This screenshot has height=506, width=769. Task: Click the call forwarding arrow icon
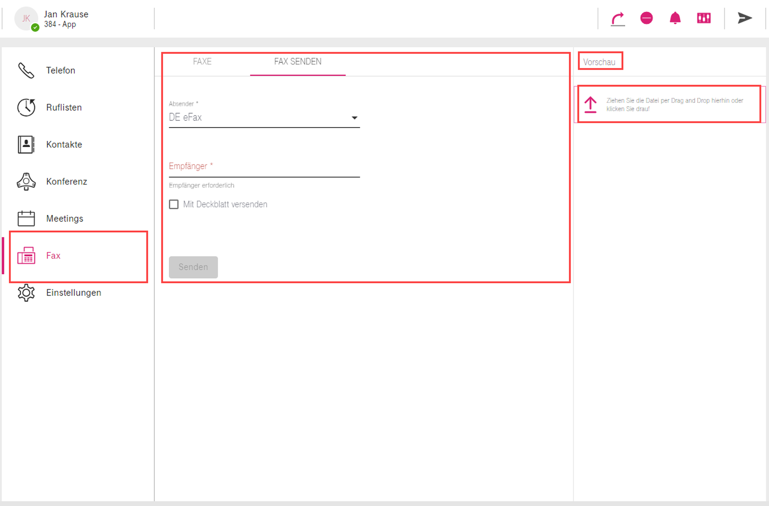click(618, 18)
